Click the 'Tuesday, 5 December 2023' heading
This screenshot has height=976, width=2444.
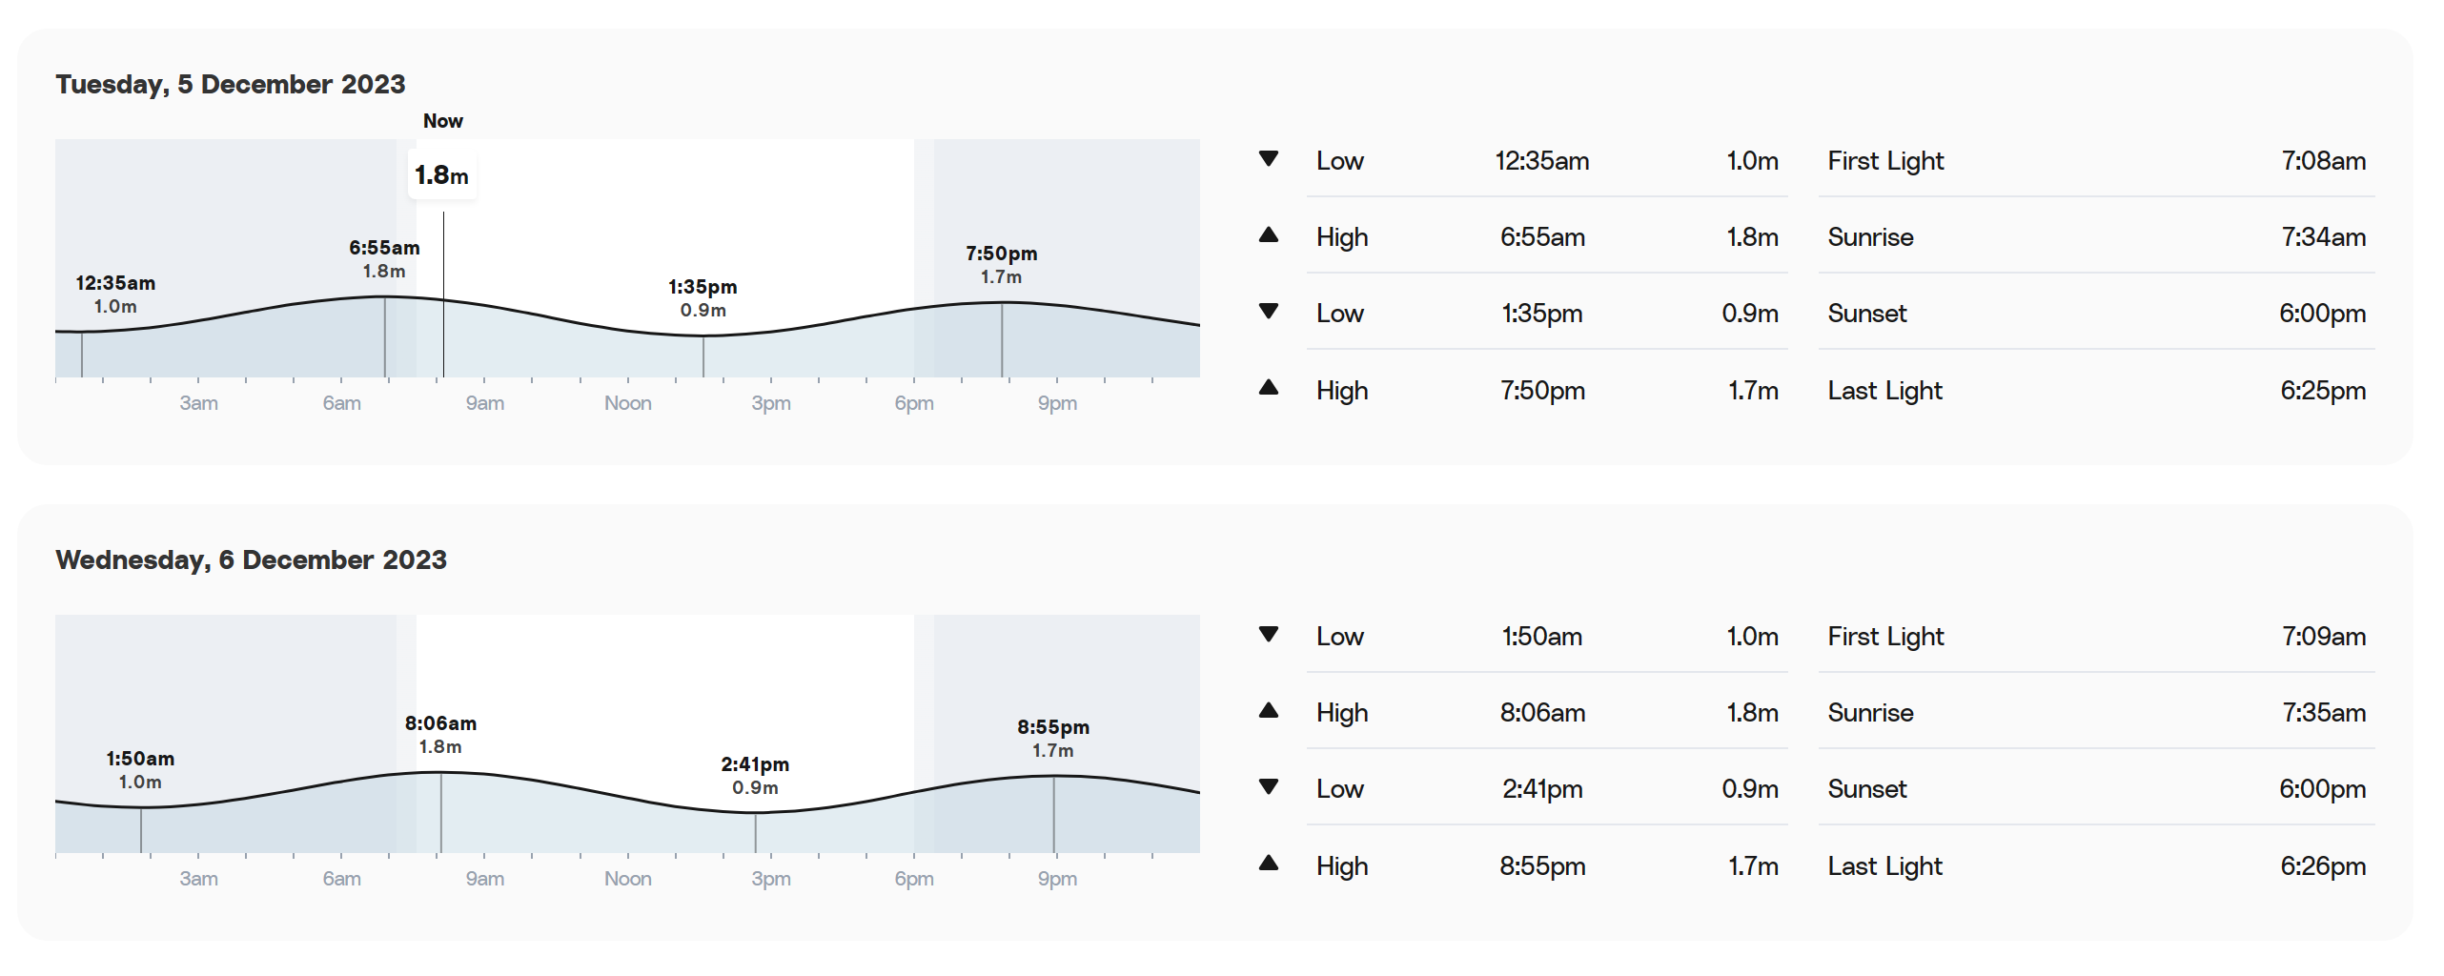tap(231, 85)
